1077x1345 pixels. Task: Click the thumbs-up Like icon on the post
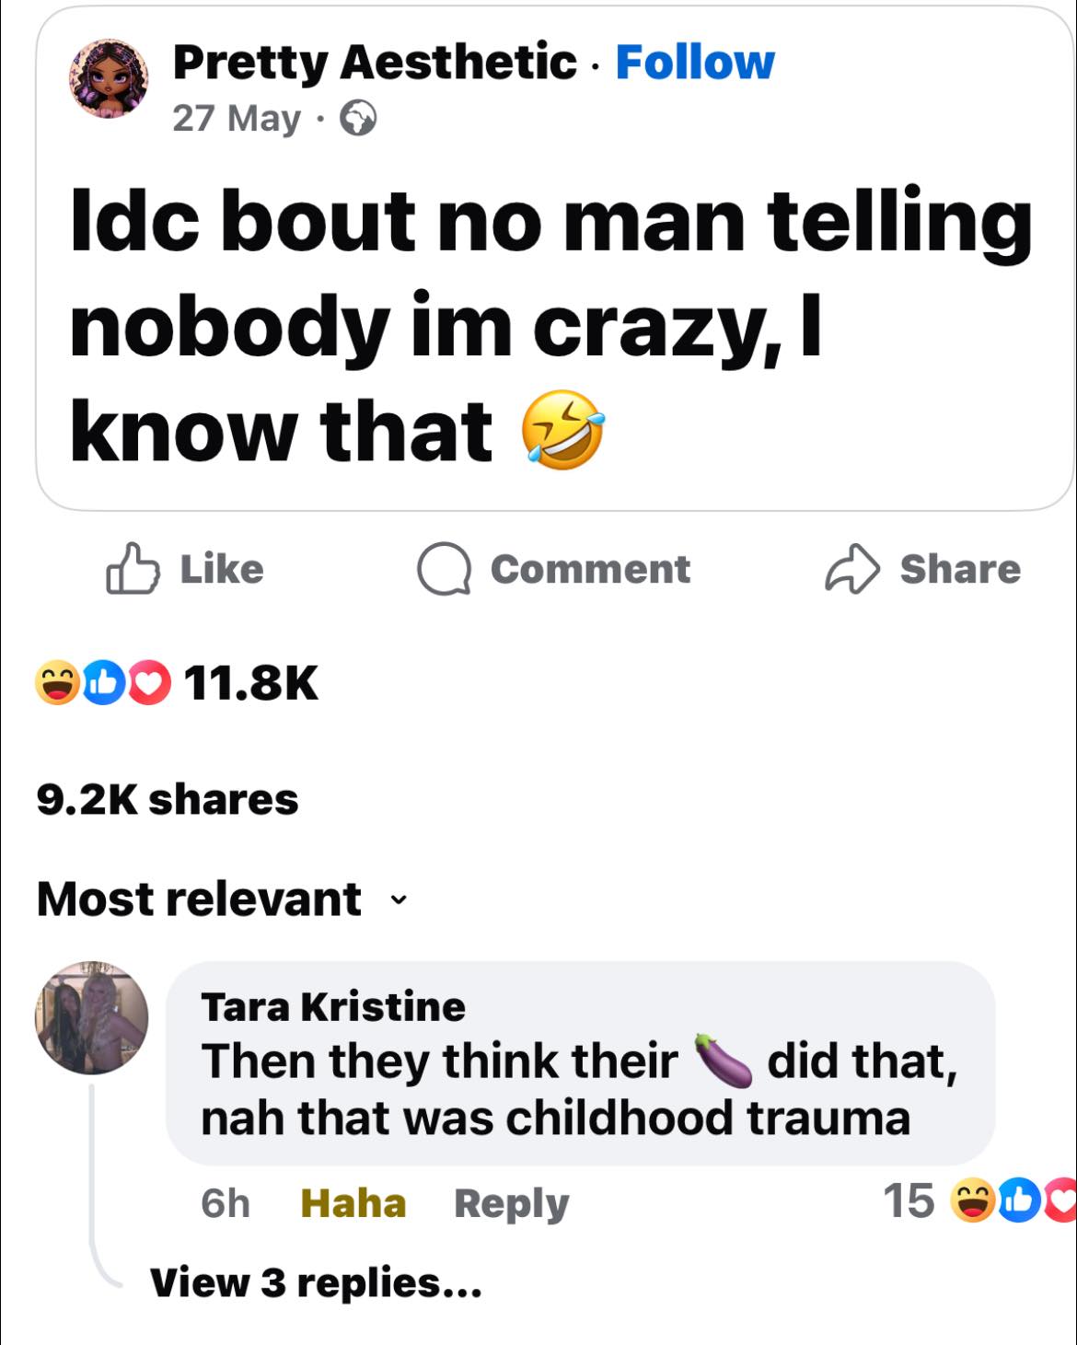133,568
